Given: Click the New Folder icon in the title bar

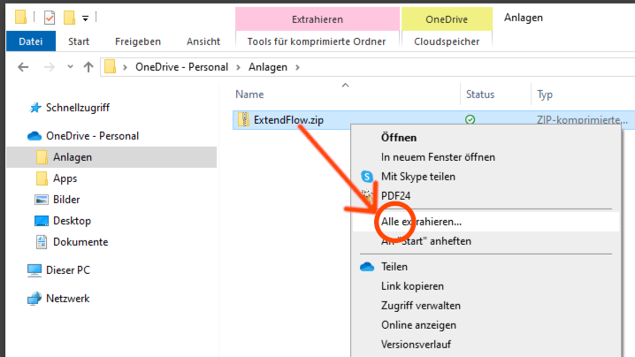Looking at the screenshot, I should click(70, 18).
